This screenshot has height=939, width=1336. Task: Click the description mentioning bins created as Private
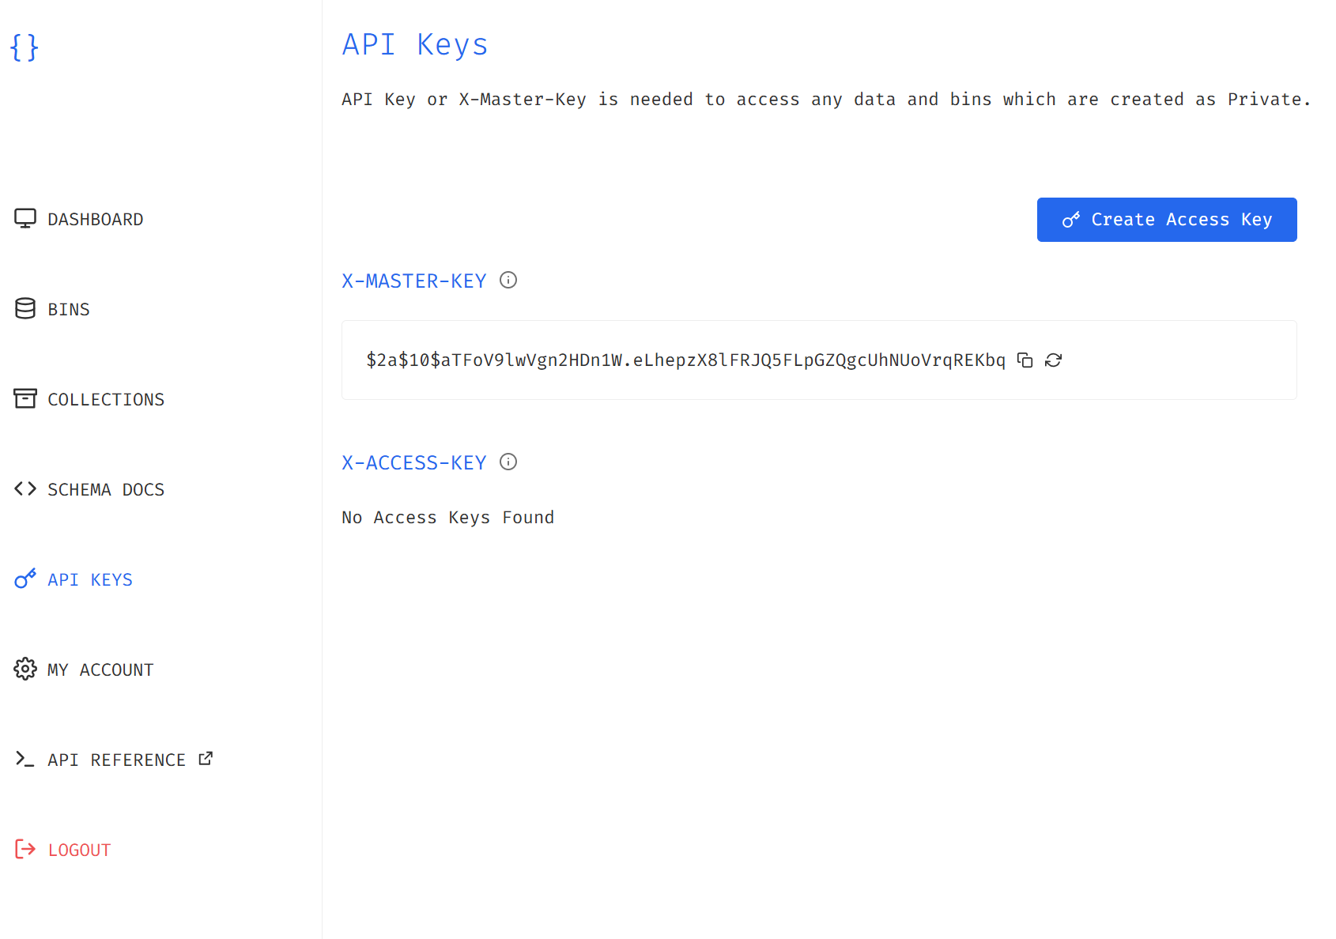(826, 100)
